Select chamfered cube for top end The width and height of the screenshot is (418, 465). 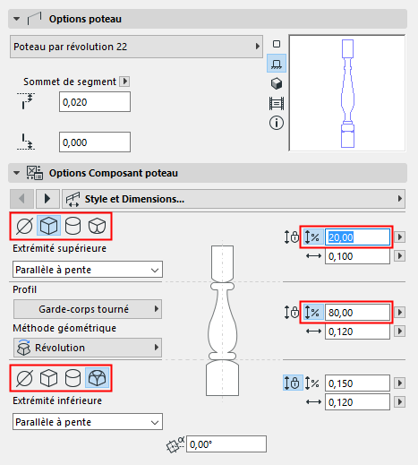click(x=97, y=226)
